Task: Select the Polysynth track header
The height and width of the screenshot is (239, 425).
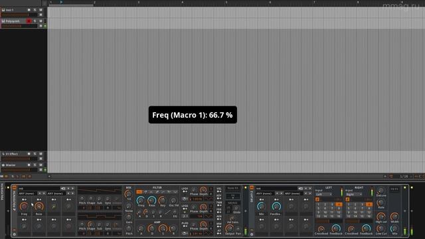Action: 13,21
